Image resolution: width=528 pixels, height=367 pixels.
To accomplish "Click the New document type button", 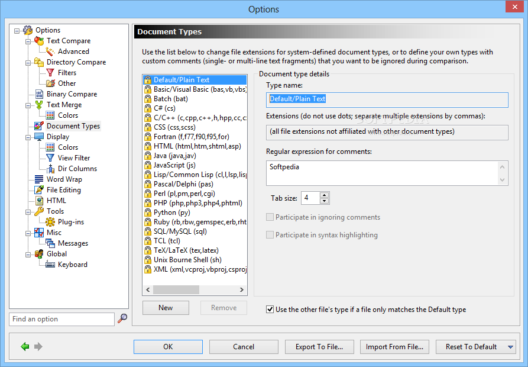I will point(166,308).
